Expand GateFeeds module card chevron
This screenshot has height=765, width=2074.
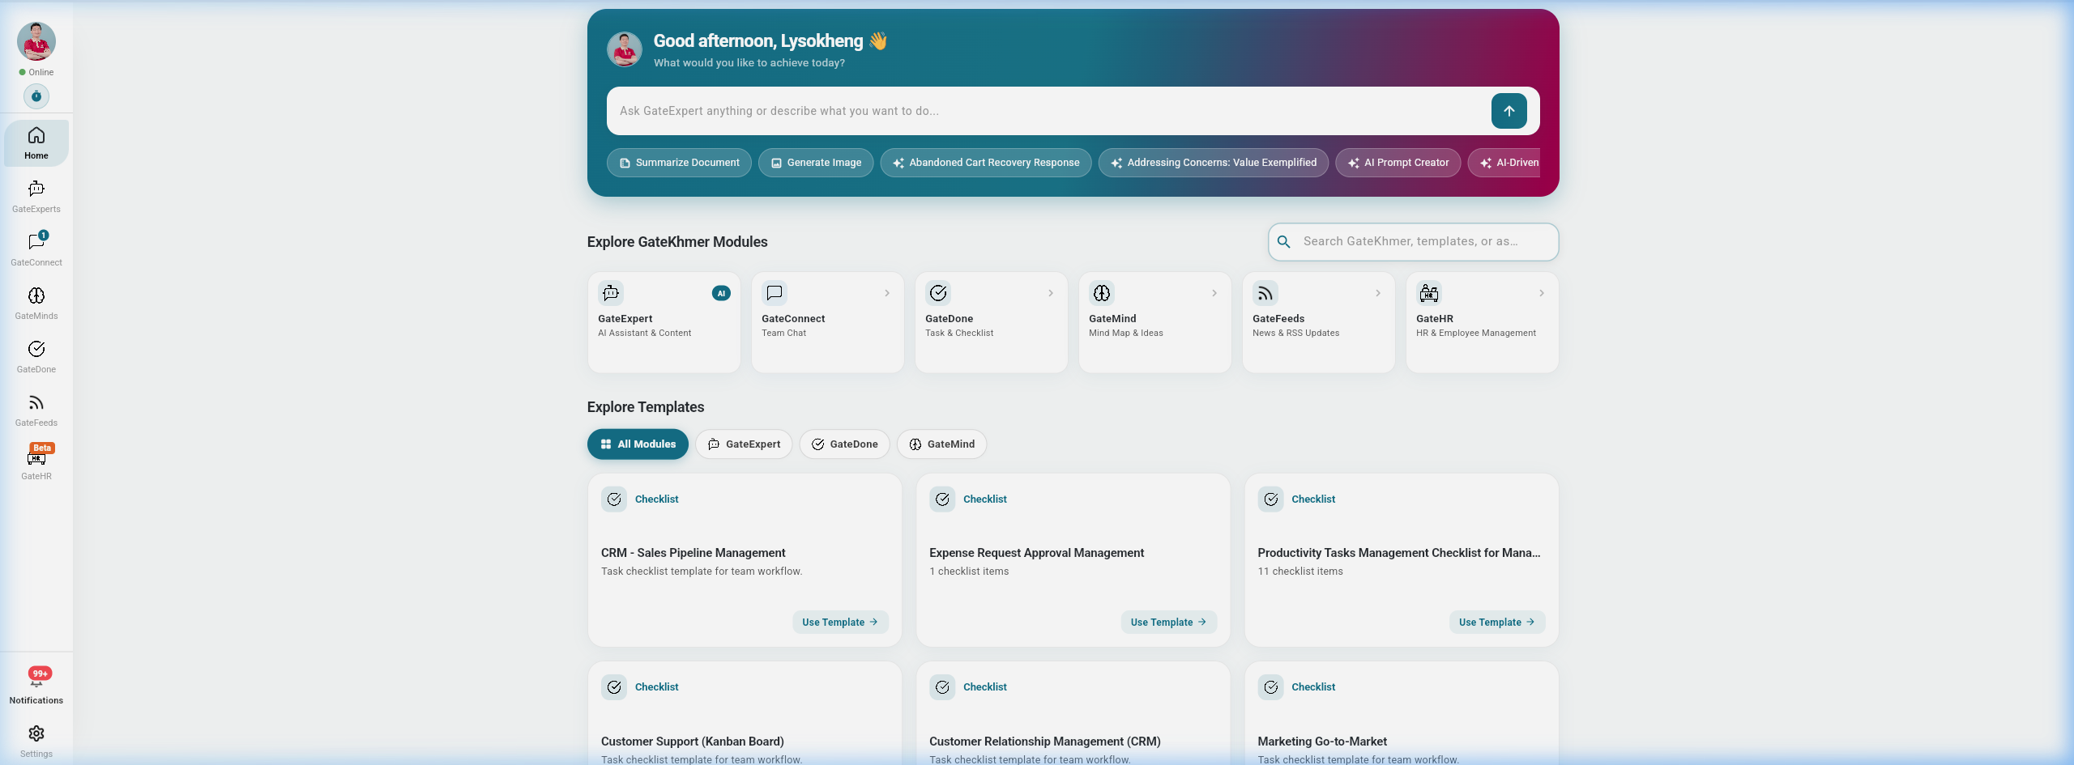[1378, 293]
